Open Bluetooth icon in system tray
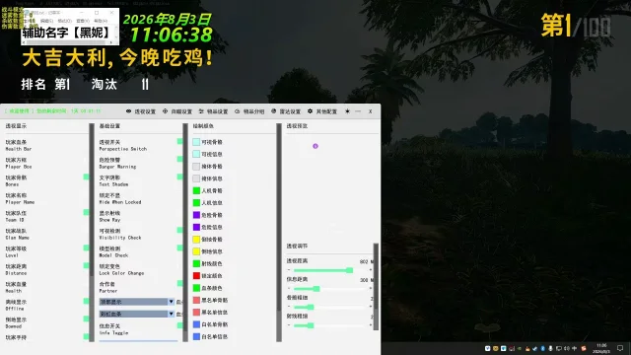Image resolution: width=631 pixels, height=355 pixels. pos(542,348)
